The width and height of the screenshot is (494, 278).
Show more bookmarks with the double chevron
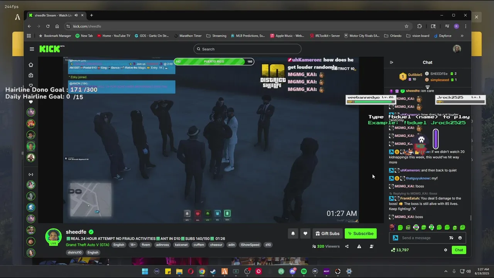[462, 36]
